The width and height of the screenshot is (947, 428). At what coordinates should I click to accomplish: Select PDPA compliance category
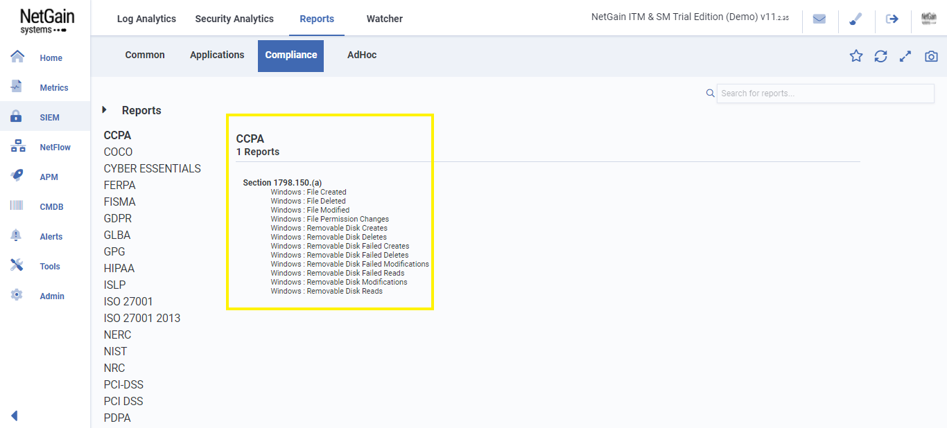117,418
